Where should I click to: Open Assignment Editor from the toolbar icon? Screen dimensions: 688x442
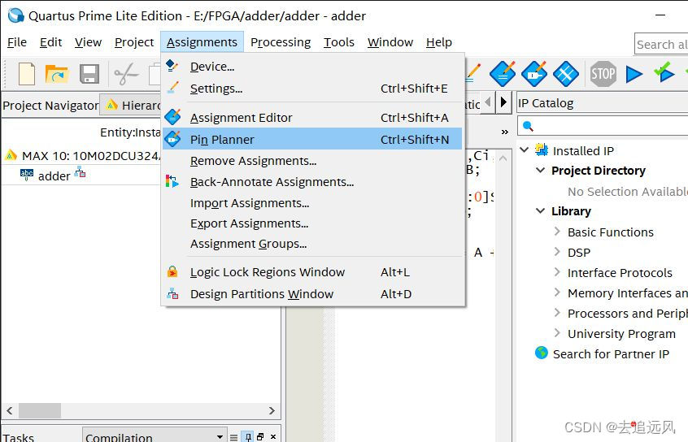[503, 73]
